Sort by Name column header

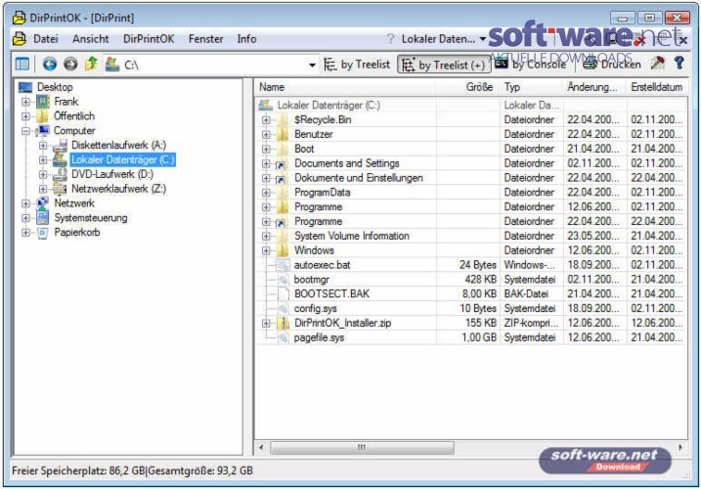[345, 87]
